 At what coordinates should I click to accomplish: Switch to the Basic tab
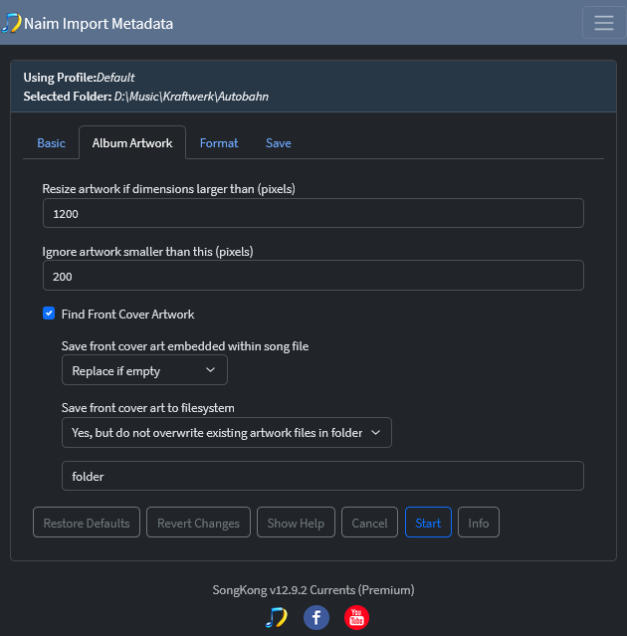(x=51, y=142)
